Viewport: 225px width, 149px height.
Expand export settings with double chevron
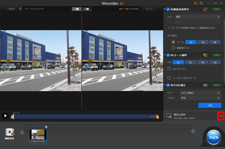point(221,116)
